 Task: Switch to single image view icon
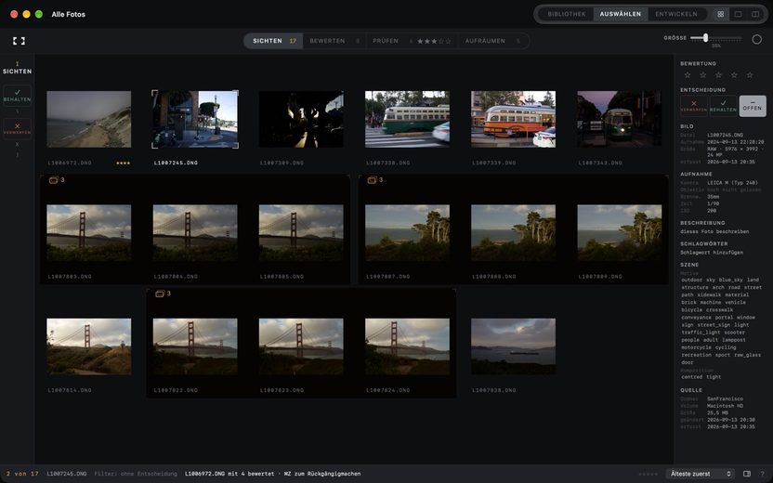(738, 14)
